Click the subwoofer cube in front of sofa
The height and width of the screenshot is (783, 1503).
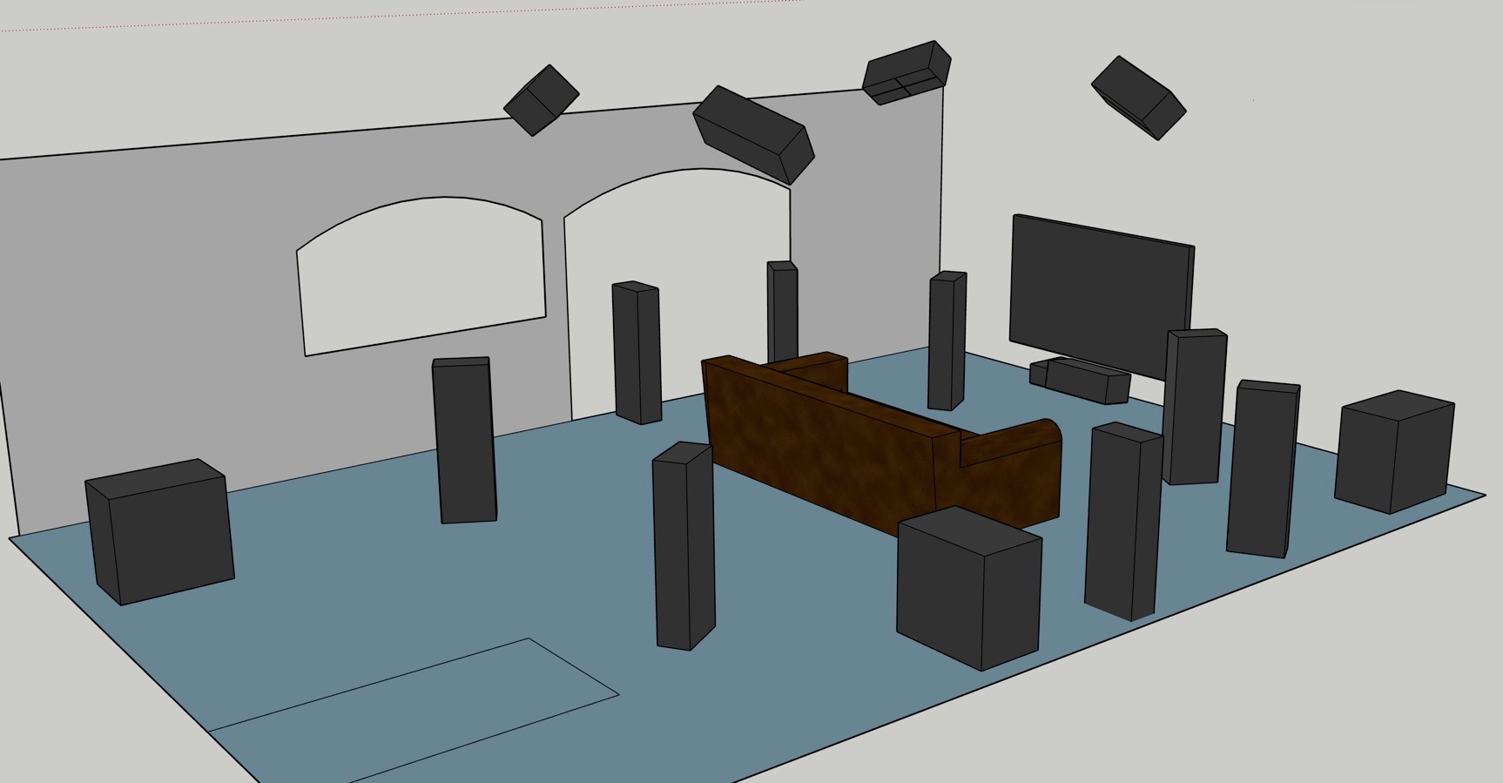click(967, 591)
